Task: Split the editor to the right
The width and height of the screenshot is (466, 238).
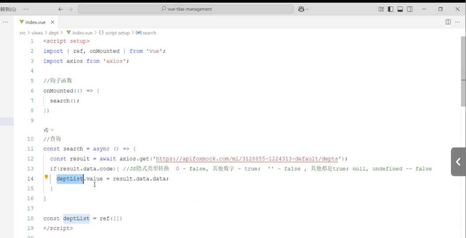Action: pyautogui.click(x=448, y=22)
